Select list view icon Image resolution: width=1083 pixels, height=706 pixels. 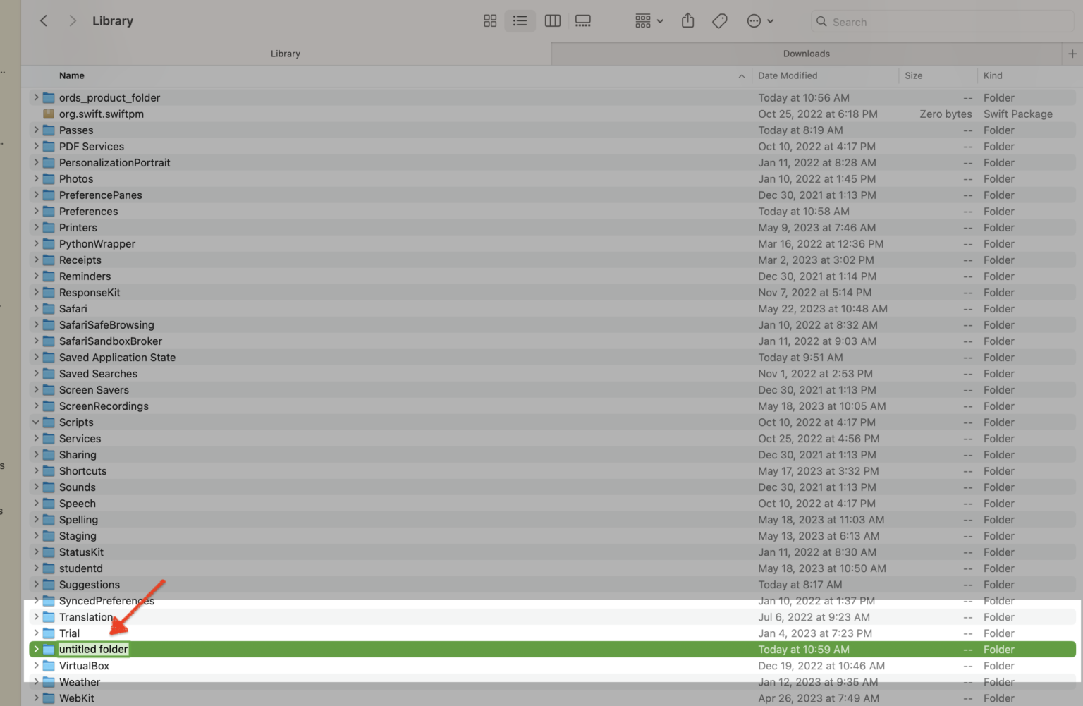pyautogui.click(x=520, y=21)
